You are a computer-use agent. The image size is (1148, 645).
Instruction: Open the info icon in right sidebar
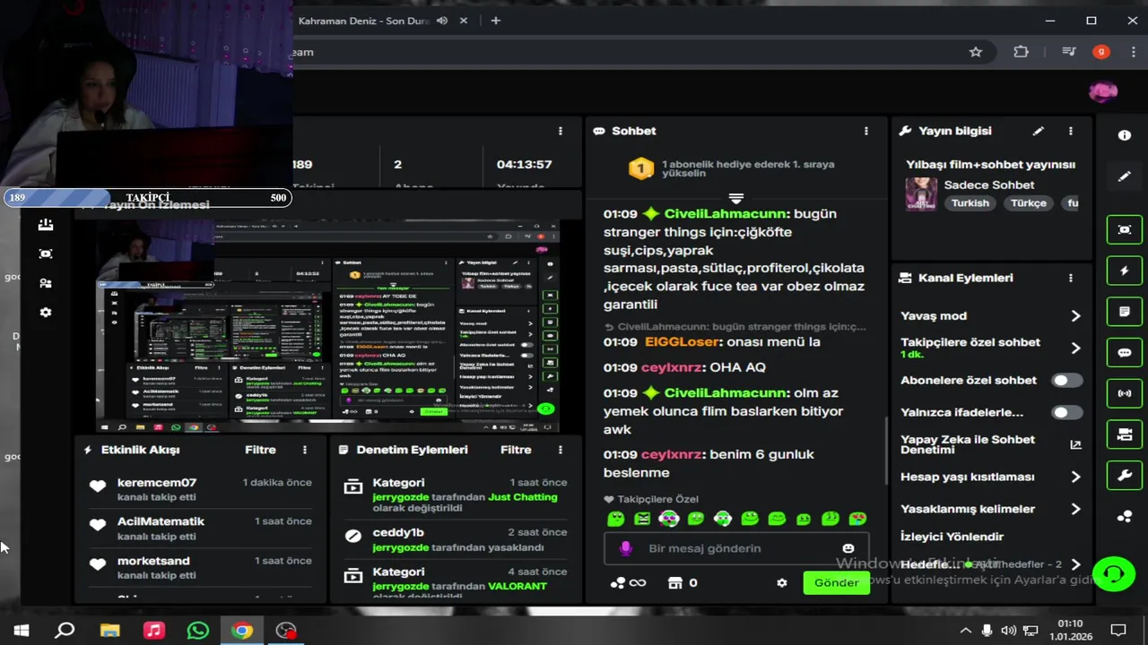[x=1124, y=135]
